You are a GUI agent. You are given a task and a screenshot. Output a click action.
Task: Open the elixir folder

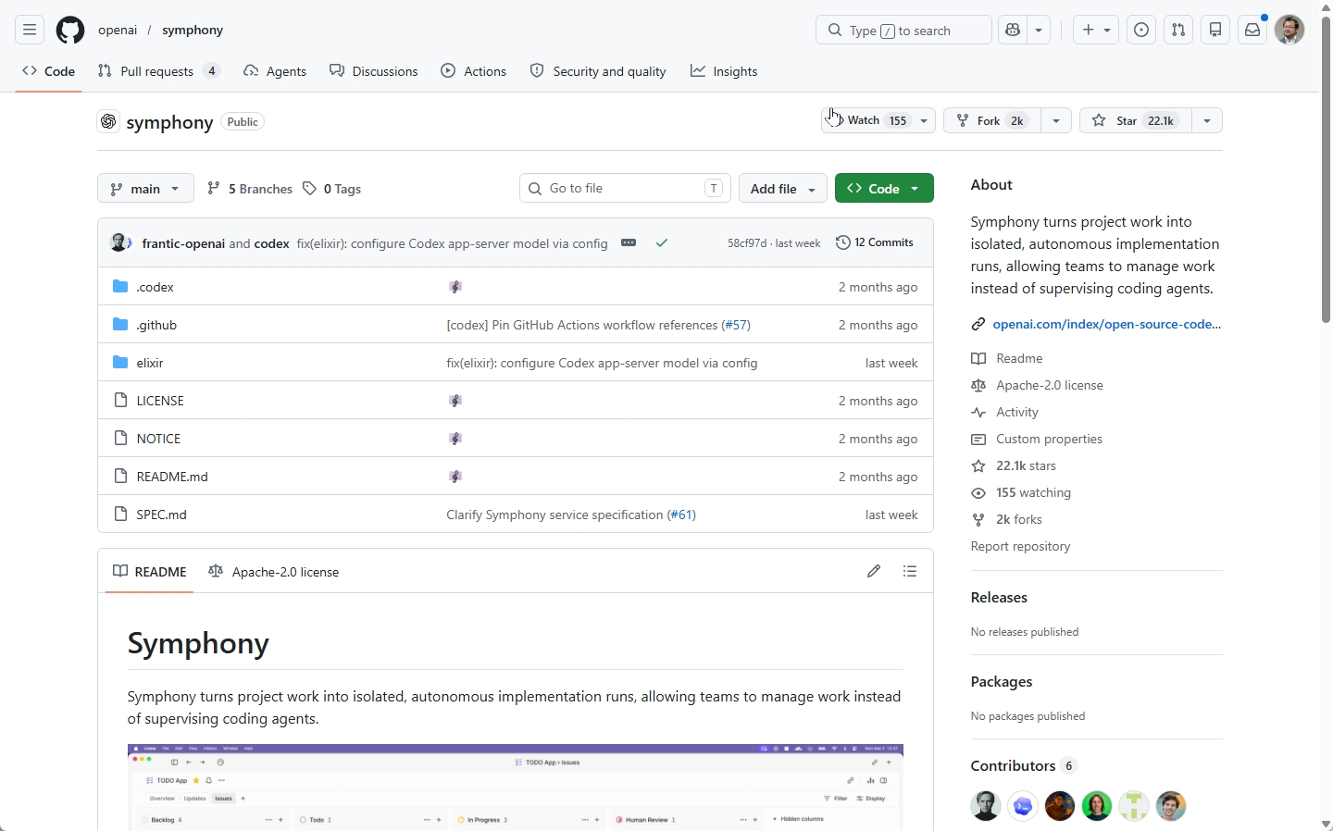[150, 363]
